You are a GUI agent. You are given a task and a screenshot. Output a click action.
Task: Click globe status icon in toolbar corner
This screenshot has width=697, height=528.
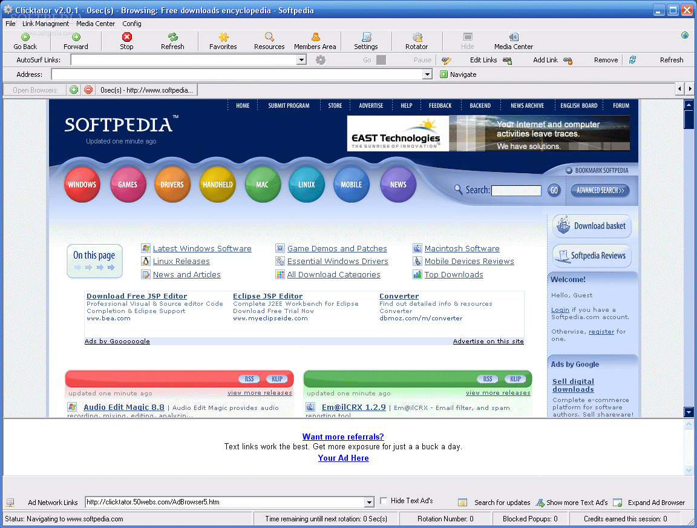click(x=684, y=35)
